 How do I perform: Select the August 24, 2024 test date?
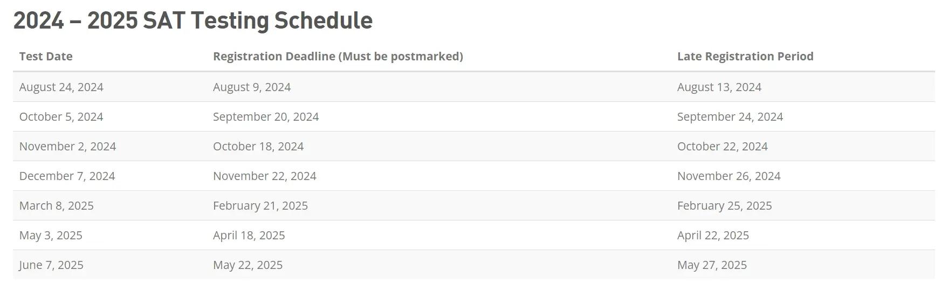tap(61, 87)
